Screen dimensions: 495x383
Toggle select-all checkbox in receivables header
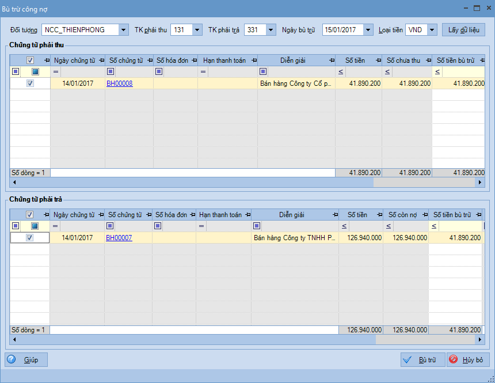[30, 60]
